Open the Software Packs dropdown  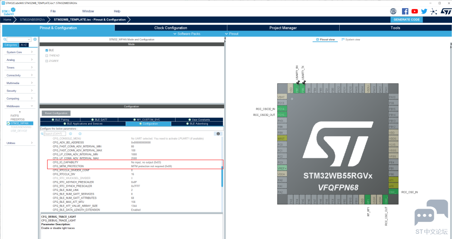(x=187, y=34)
